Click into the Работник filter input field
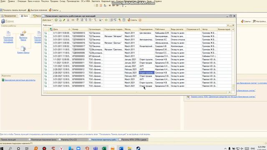 point(139,25)
